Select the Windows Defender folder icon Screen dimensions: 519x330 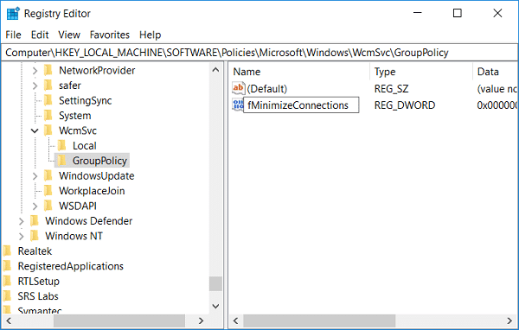pyautogui.click(x=35, y=221)
